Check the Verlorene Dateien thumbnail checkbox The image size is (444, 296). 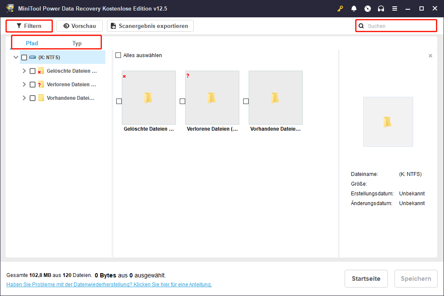tap(182, 101)
